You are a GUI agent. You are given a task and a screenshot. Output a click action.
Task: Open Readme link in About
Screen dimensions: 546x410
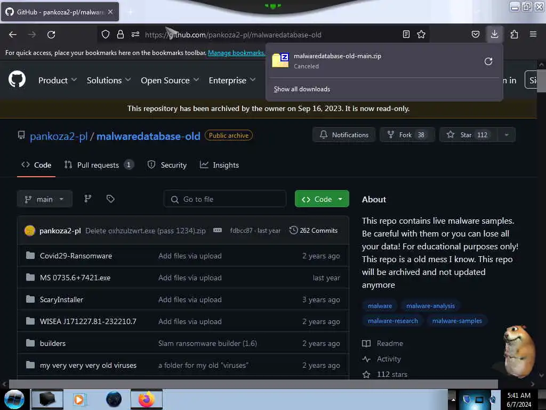coord(383,343)
